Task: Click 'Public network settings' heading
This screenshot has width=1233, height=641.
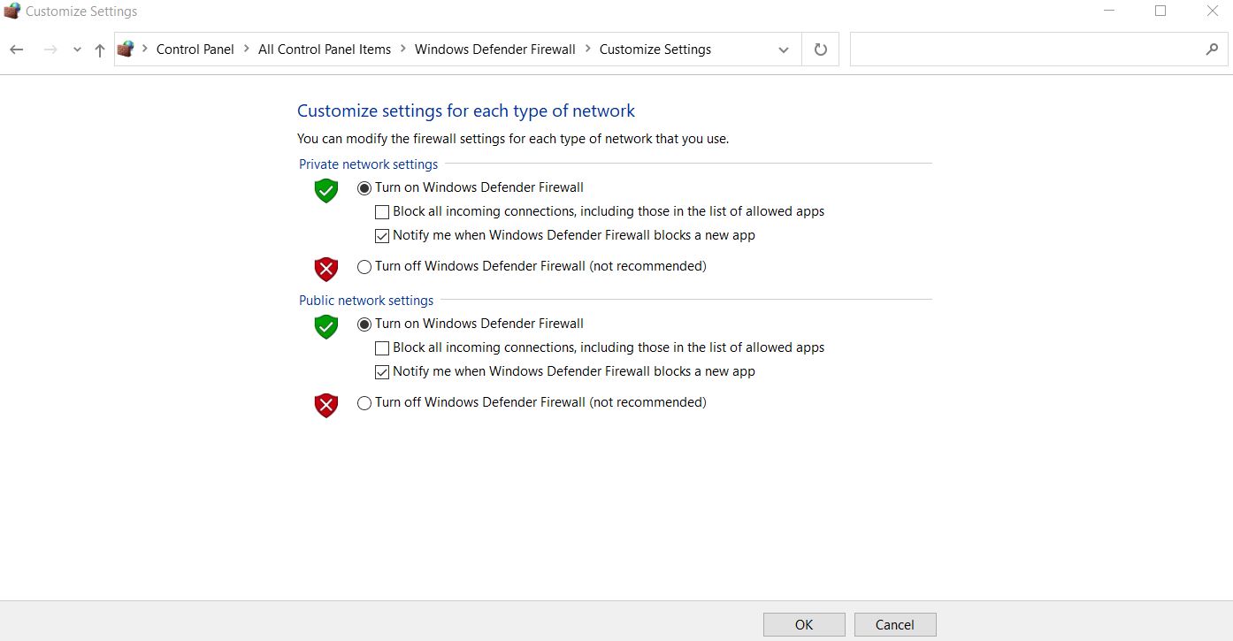Action: [366, 301]
